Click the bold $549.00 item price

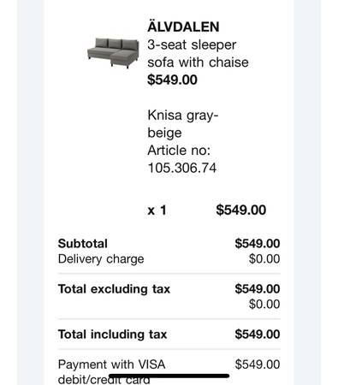pyautogui.click(x=172, y=80)
